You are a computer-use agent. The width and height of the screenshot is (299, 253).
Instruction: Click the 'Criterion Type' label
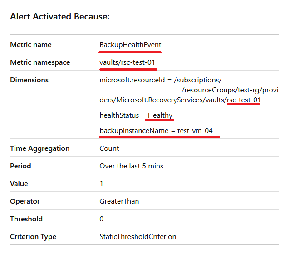33,237
